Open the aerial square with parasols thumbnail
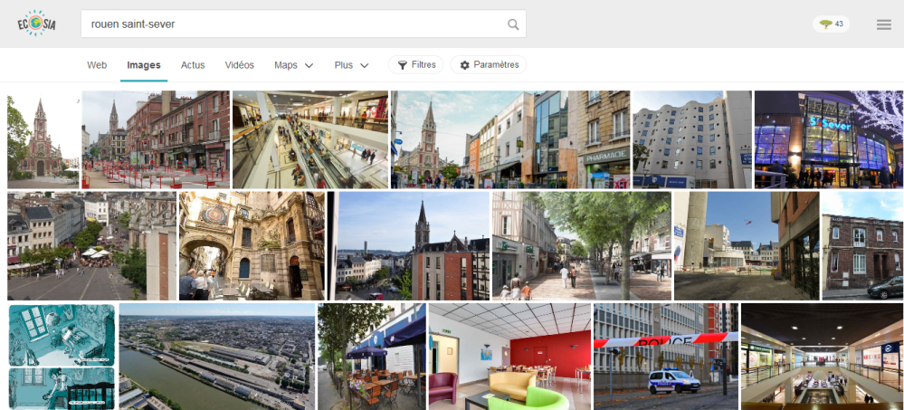Viewport: 904px width, 410px height. click(91, 246)
